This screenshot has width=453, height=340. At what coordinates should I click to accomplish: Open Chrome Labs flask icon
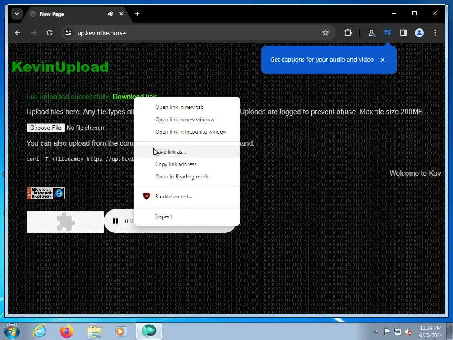[x=371, y=33]
